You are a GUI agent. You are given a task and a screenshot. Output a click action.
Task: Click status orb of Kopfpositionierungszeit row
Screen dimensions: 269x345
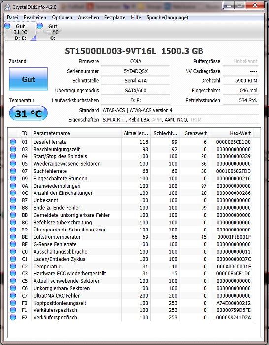(13, 303)
